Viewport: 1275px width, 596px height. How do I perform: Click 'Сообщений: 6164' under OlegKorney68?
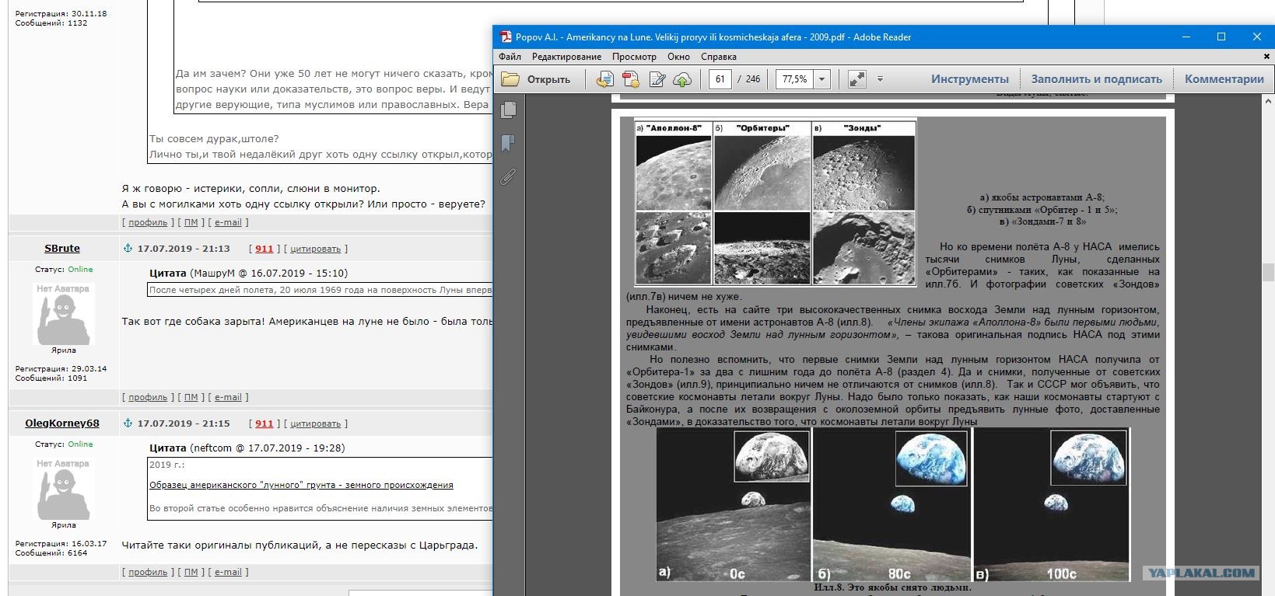tap(51, 553)
